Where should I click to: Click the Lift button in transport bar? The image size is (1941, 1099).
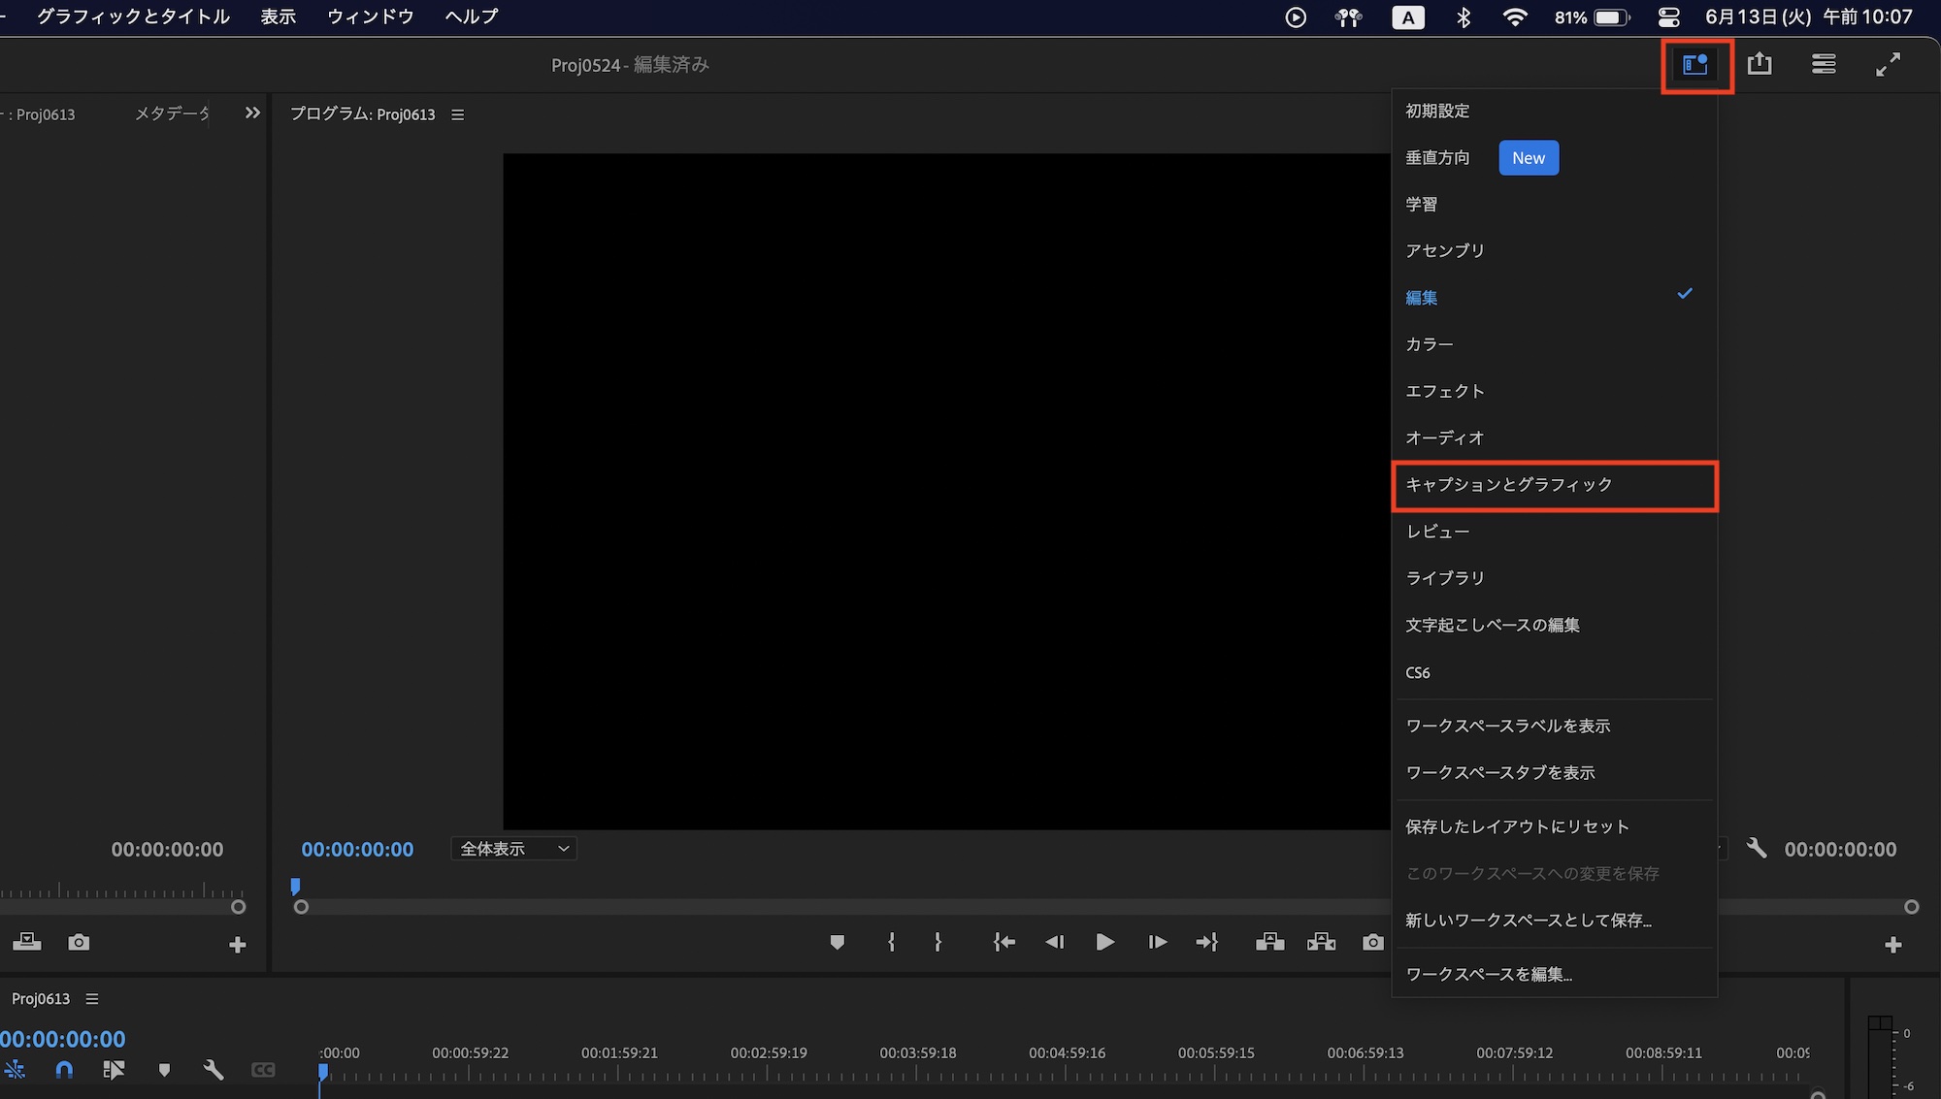pos(1269,942)
